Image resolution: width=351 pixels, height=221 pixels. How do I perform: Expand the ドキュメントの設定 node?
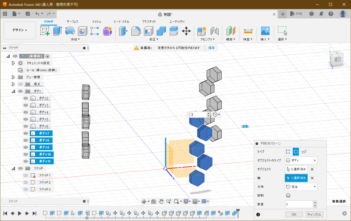pos(13,63)
